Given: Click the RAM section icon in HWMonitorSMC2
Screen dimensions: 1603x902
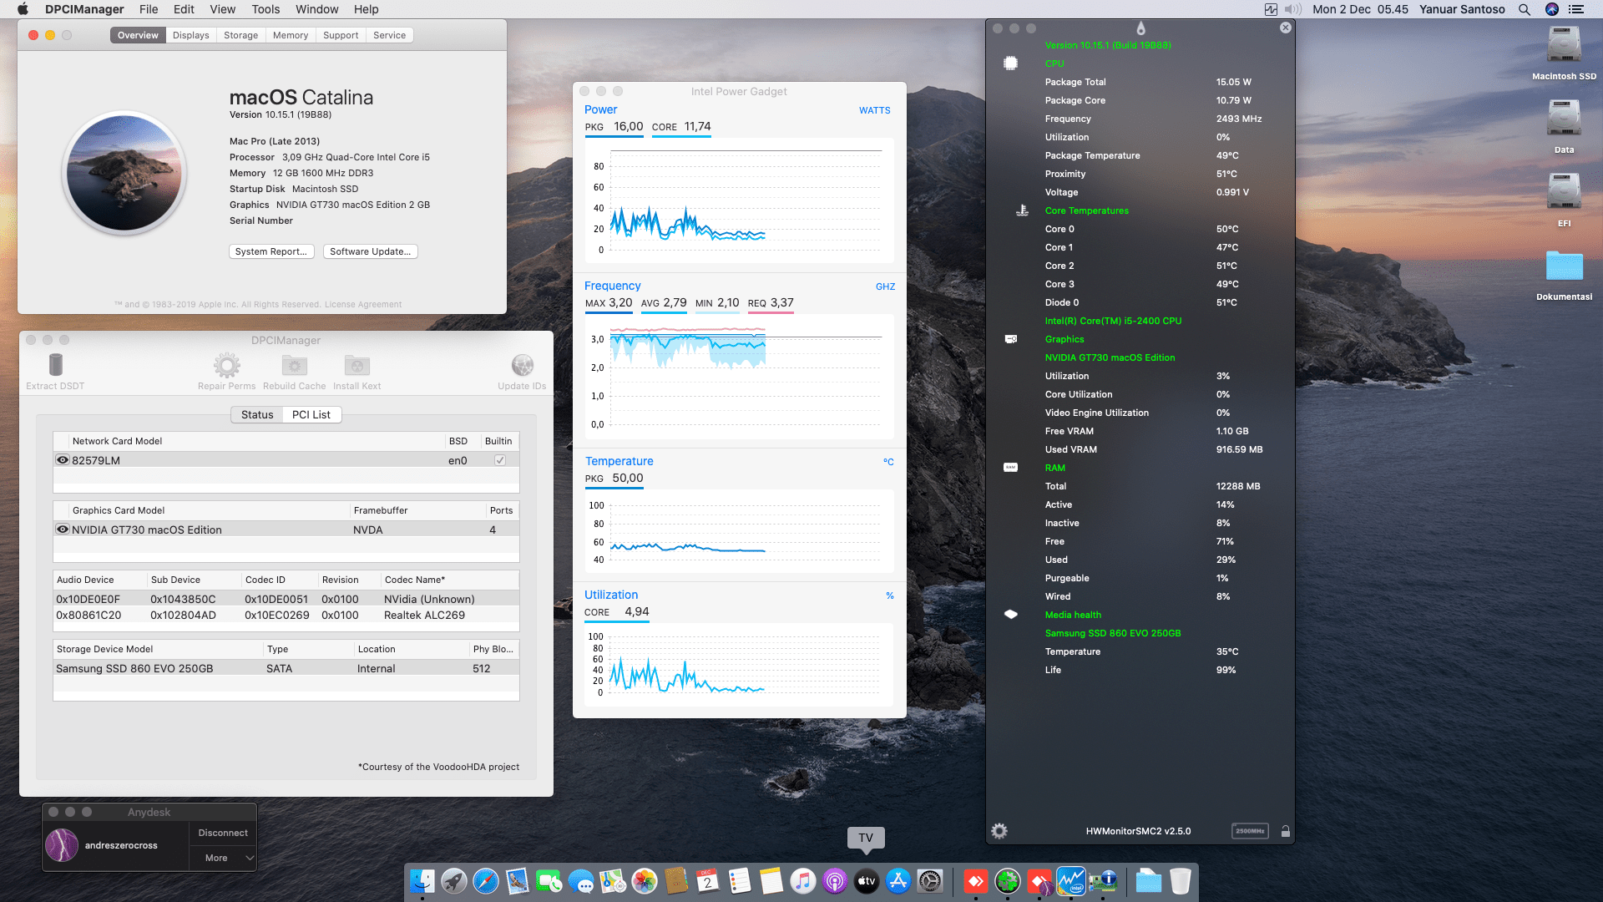Looking at the screenshot, I should (1011, 467).
